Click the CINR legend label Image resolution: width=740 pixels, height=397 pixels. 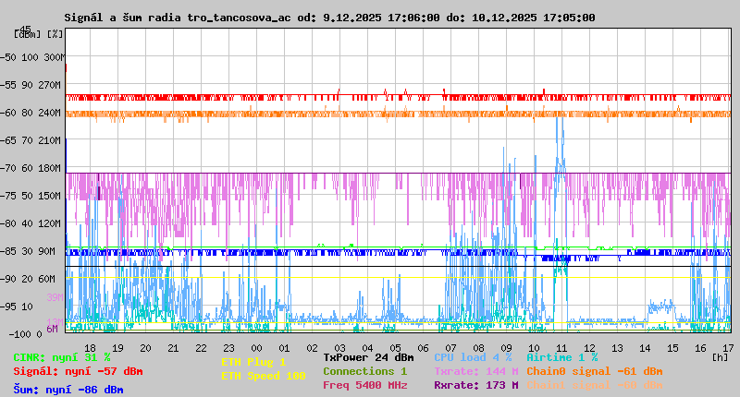coord(62,357)
